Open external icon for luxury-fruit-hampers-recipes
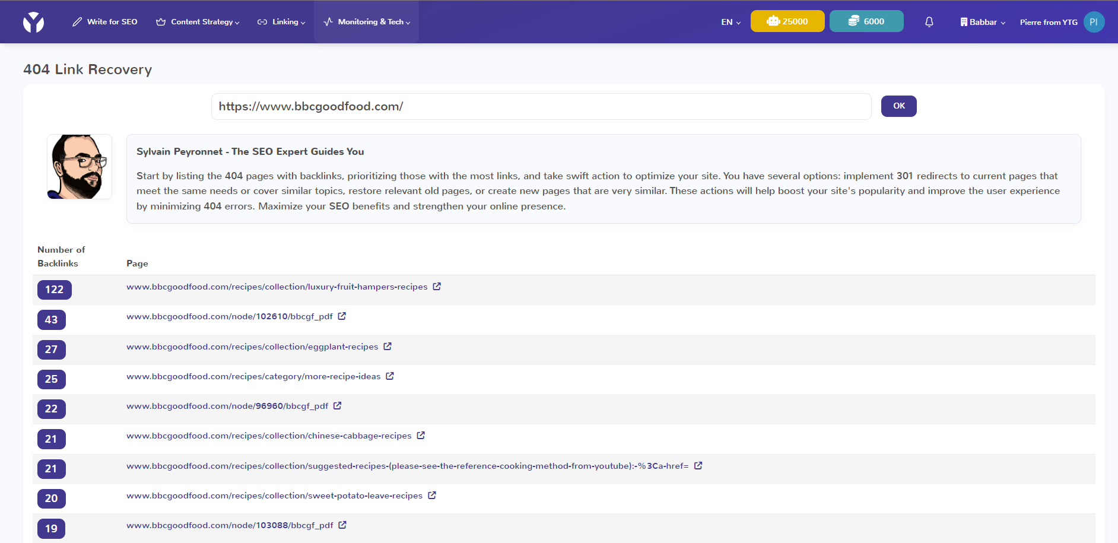The image size is (1118, 543). coord(437,286)
